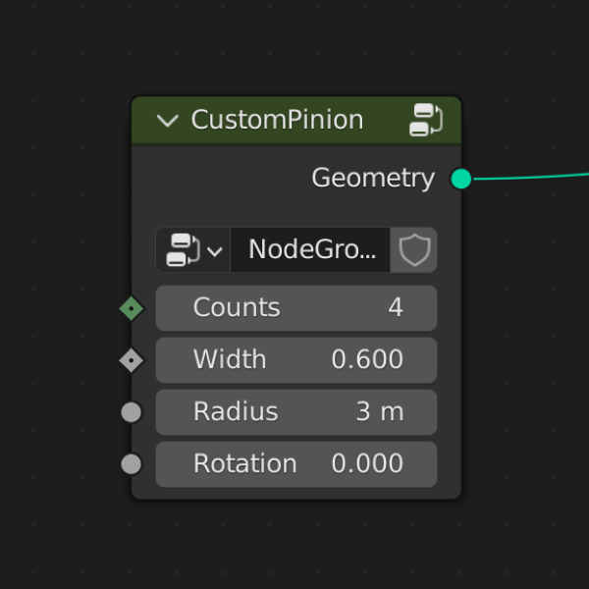Viewport: 589px width, 589px height.
Task: Click the Radius 3 m field
Action: (x=296, y=412)
